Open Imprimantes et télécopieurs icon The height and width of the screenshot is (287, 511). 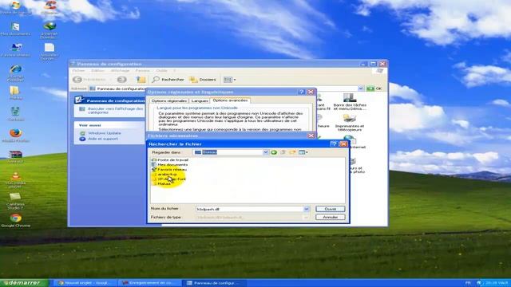(350, 123)
